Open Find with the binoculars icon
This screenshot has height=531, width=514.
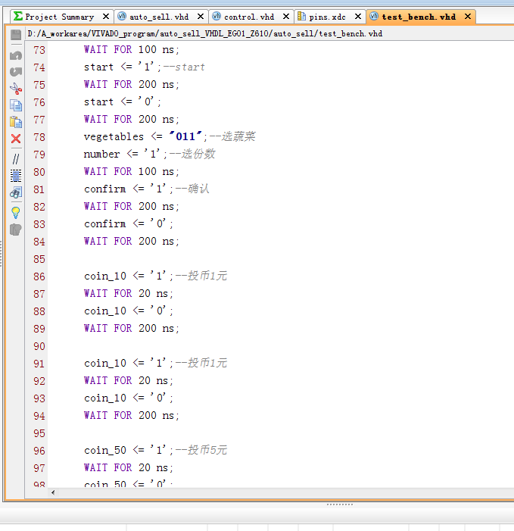click(15, 193)
